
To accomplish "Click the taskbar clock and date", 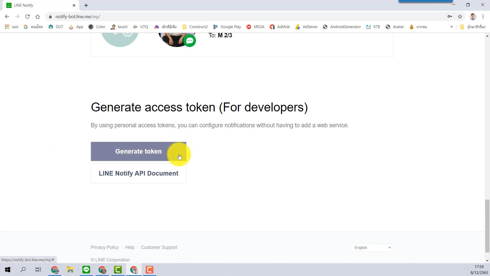I will (479, 270).
